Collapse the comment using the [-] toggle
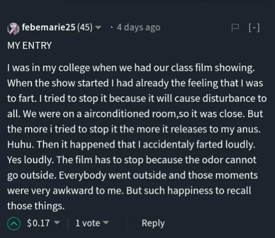This screenshot has height=238, width=275. (254, 28)
